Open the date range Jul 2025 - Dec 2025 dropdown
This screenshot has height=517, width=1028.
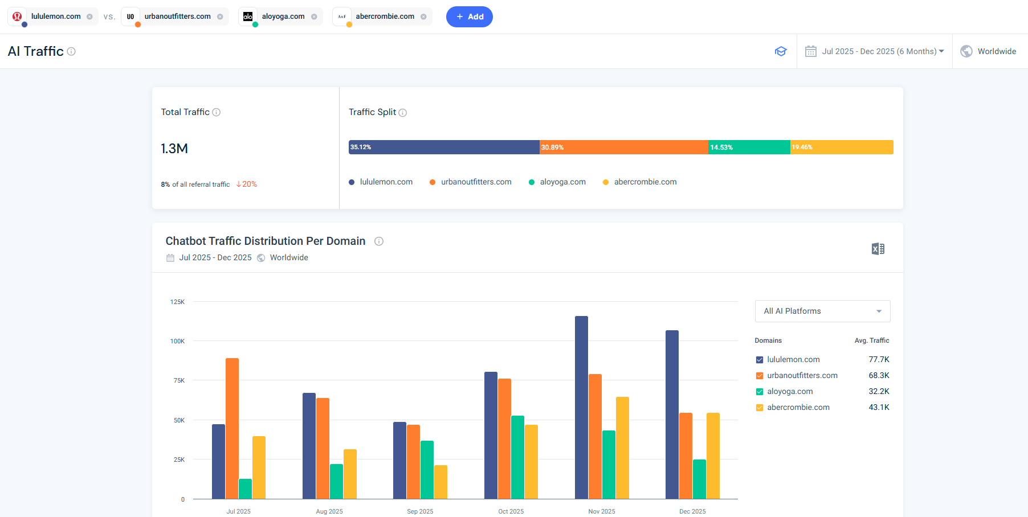coord(875,51)
